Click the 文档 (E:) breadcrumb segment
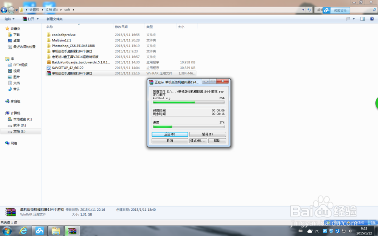Viewport: 378px width, 236px height. pos(51,10)
